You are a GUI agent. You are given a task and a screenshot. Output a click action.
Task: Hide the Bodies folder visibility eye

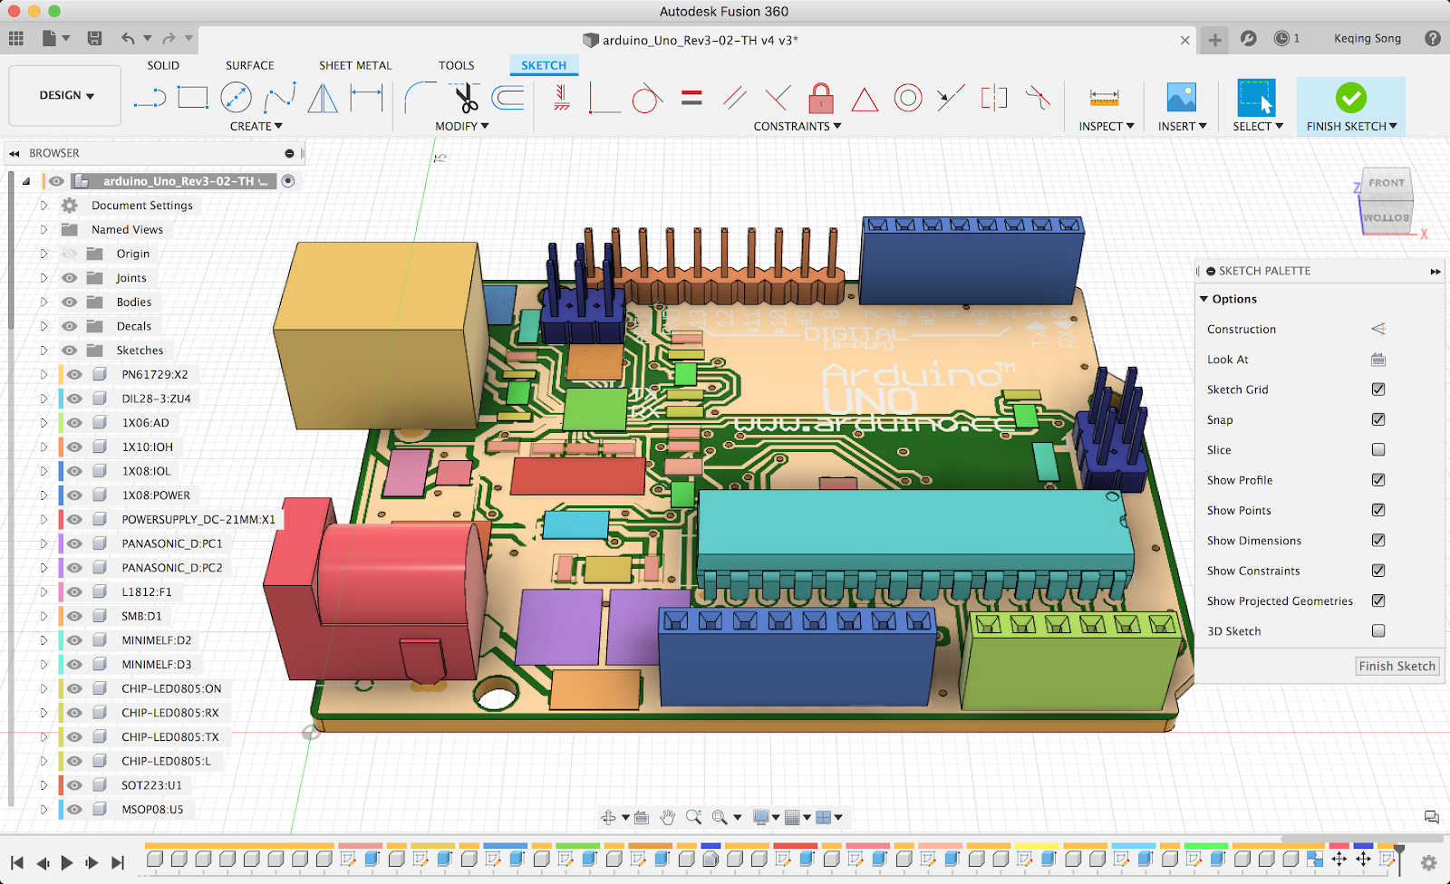tap(70, 303)
